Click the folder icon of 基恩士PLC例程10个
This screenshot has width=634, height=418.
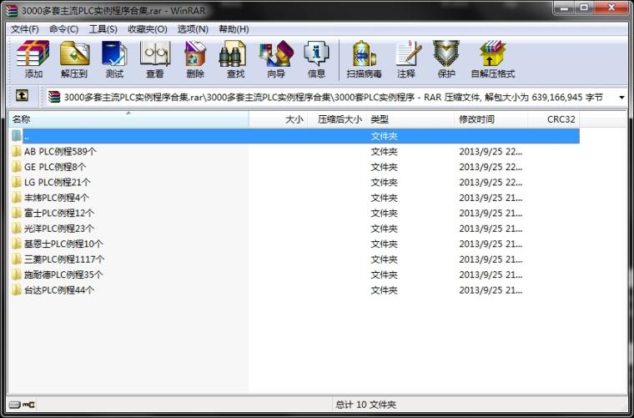(17, 244)
